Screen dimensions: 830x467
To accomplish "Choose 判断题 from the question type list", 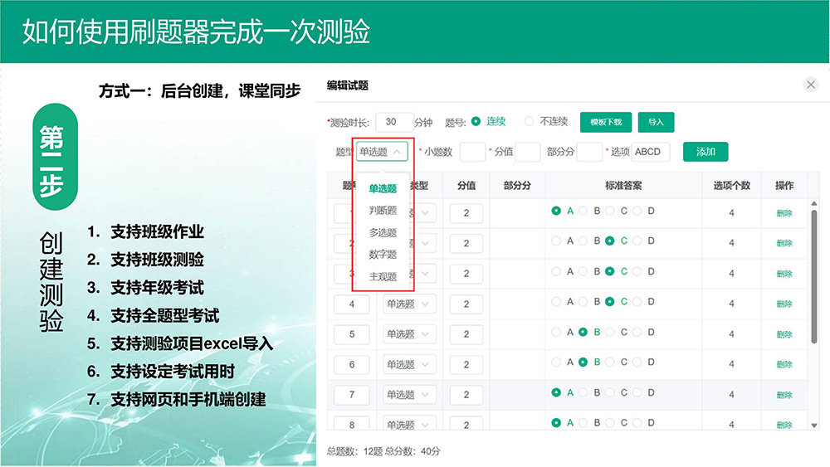I will click(x=383, y=211).
